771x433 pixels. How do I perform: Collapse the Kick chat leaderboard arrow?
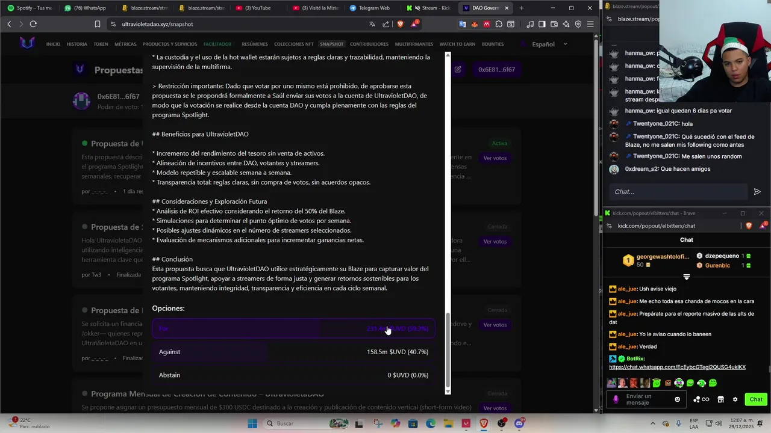pyautogui.click(x=687, y=277)
